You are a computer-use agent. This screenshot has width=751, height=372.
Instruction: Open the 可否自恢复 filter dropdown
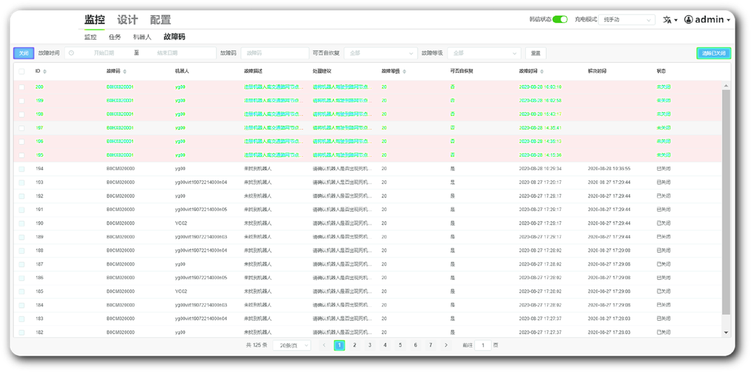381,53
